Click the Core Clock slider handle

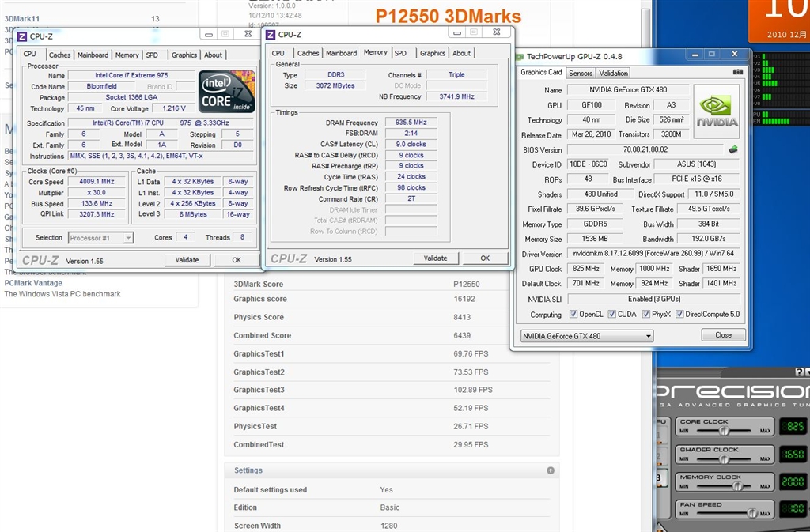[725, 430]
